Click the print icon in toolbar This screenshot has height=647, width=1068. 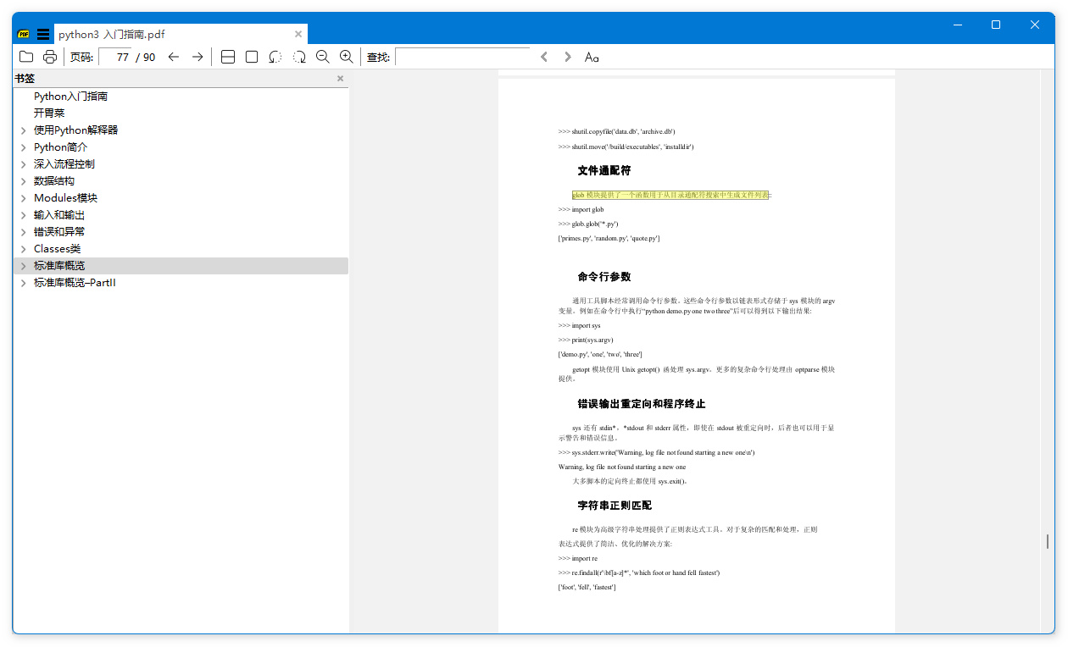[50, 57]
